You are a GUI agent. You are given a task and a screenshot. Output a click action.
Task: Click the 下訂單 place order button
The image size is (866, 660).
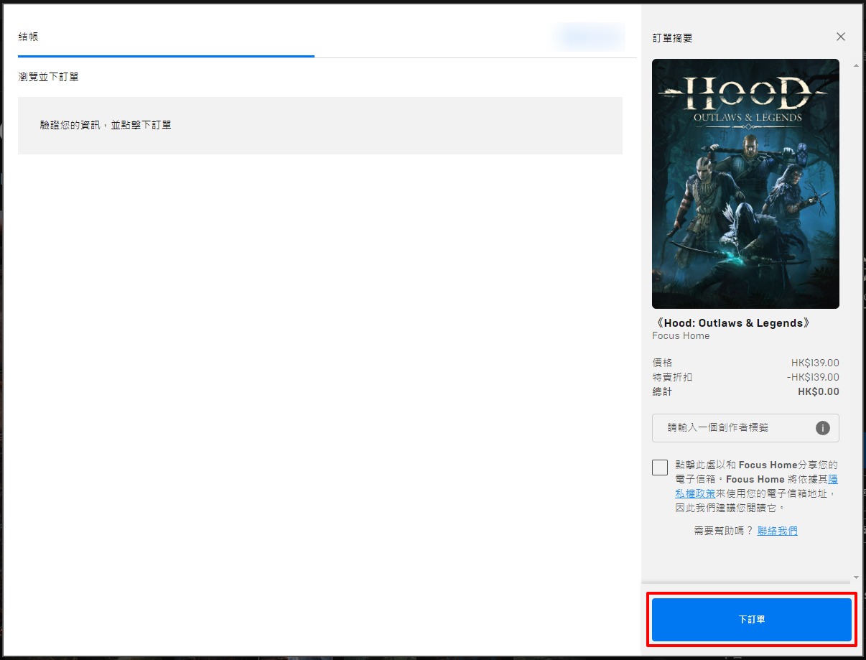coord(751,619)
